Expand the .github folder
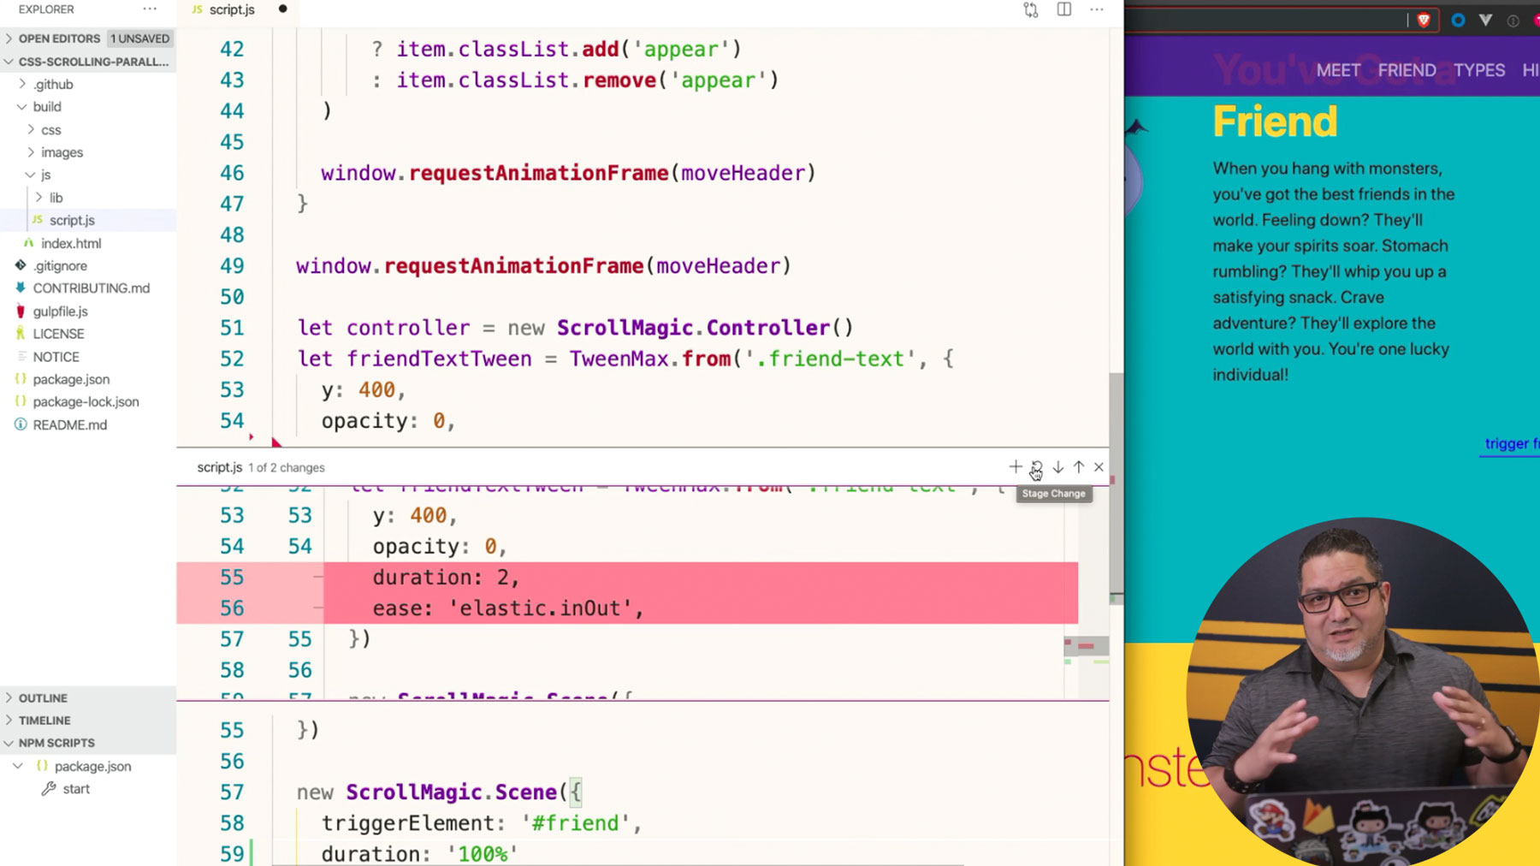The width and height of the screenshot is (1540, 866). click(53, 84)
